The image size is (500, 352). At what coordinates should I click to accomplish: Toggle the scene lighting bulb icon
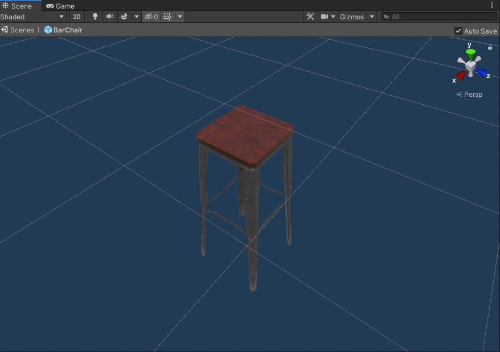click(x=95, y=17)
